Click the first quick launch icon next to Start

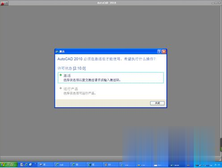(x=22, y=164)
